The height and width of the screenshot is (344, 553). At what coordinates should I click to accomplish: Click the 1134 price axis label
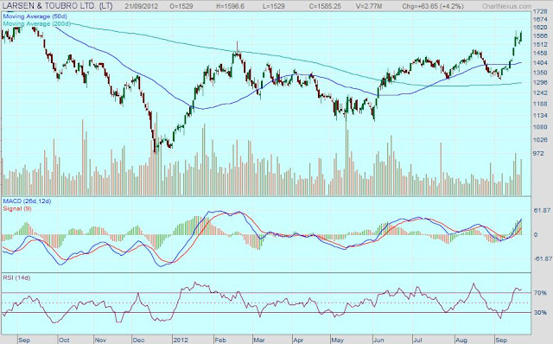click(x=540, y=115)
